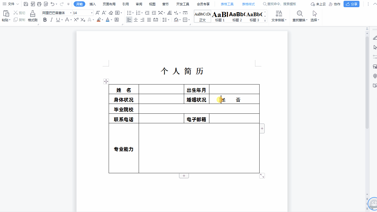Open borders dropdown

[x=189, y=20]
